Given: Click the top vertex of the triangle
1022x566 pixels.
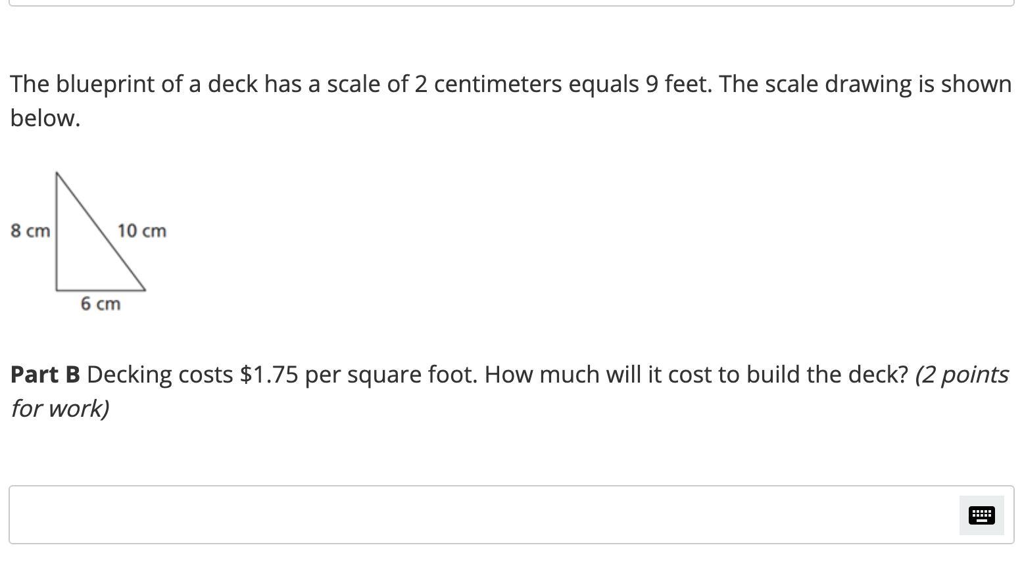Looking at the screenshot, I should 57,173.
